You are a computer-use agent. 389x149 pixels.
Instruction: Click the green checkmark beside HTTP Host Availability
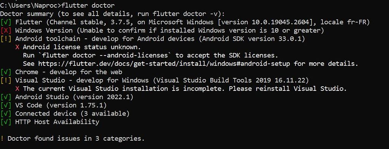tap(6, 122)
